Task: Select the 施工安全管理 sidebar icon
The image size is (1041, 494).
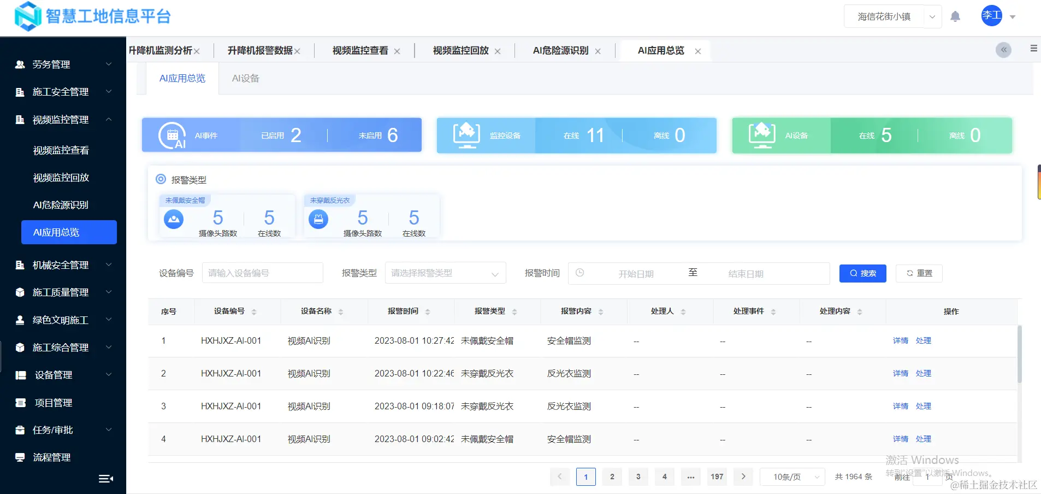Action: click(x=19, y=92)
